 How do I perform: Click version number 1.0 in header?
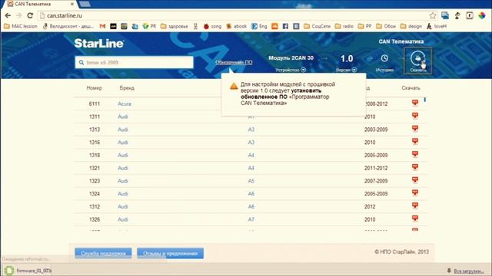pyautogui.click(x=347, y=58)
